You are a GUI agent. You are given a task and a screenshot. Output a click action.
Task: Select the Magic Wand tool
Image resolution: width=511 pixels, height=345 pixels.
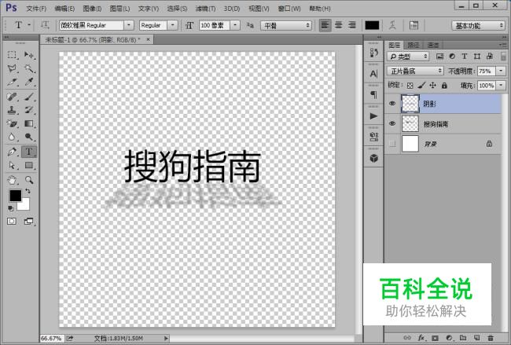[x=29, y=68]
